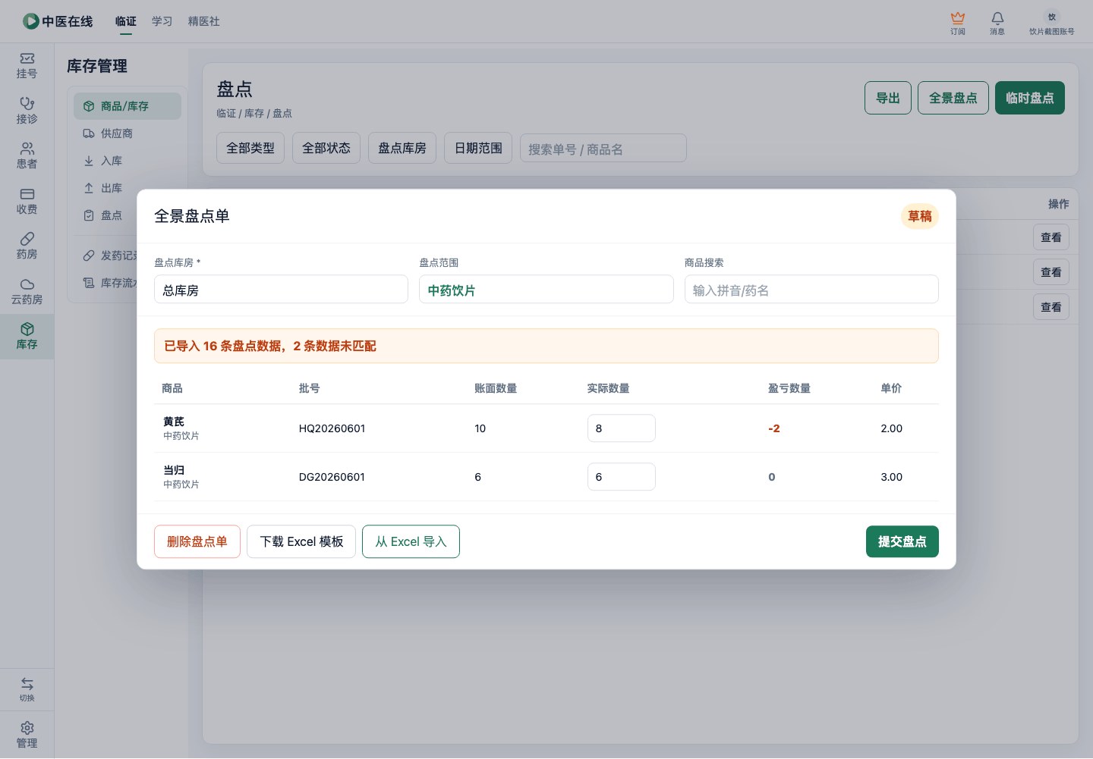Click the import warning banner text
The image size is (1093, 759).
[270, 346]
